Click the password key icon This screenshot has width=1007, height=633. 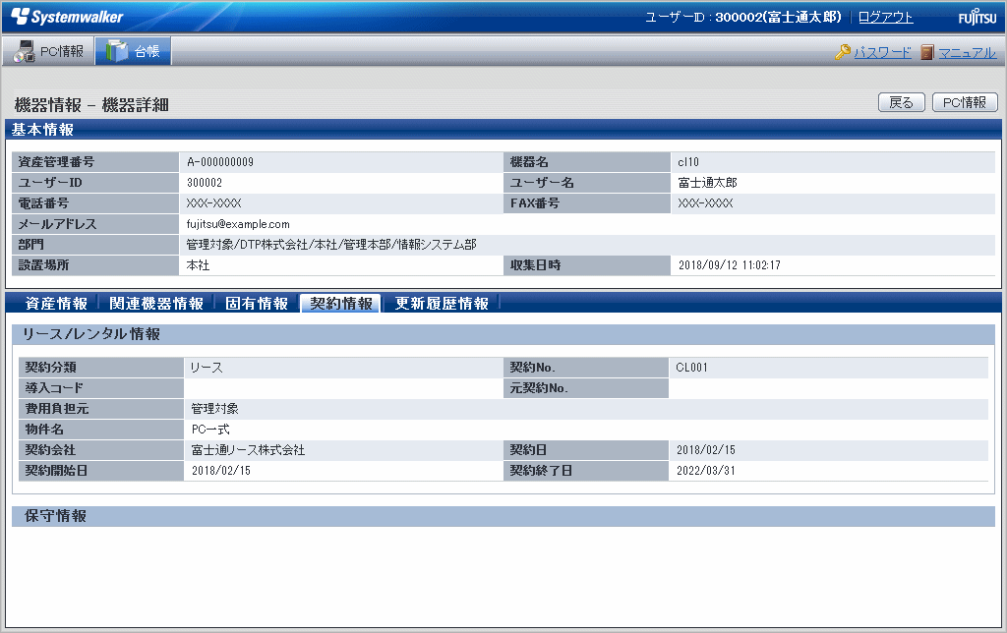[x=843, y=53]
